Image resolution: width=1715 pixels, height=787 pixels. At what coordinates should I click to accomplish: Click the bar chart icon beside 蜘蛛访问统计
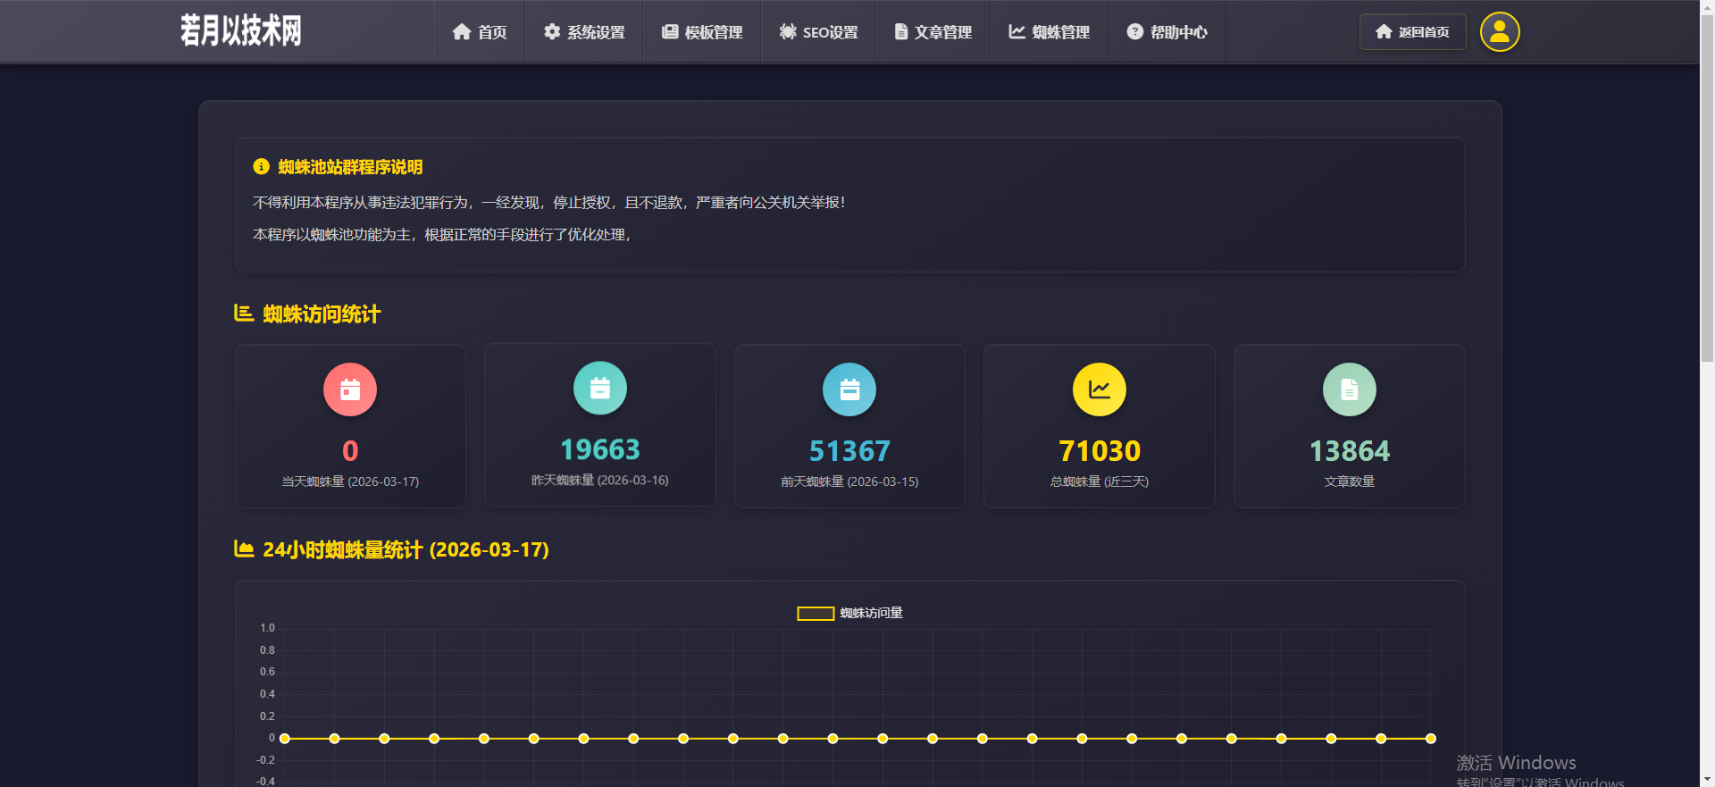click(244, 314)
